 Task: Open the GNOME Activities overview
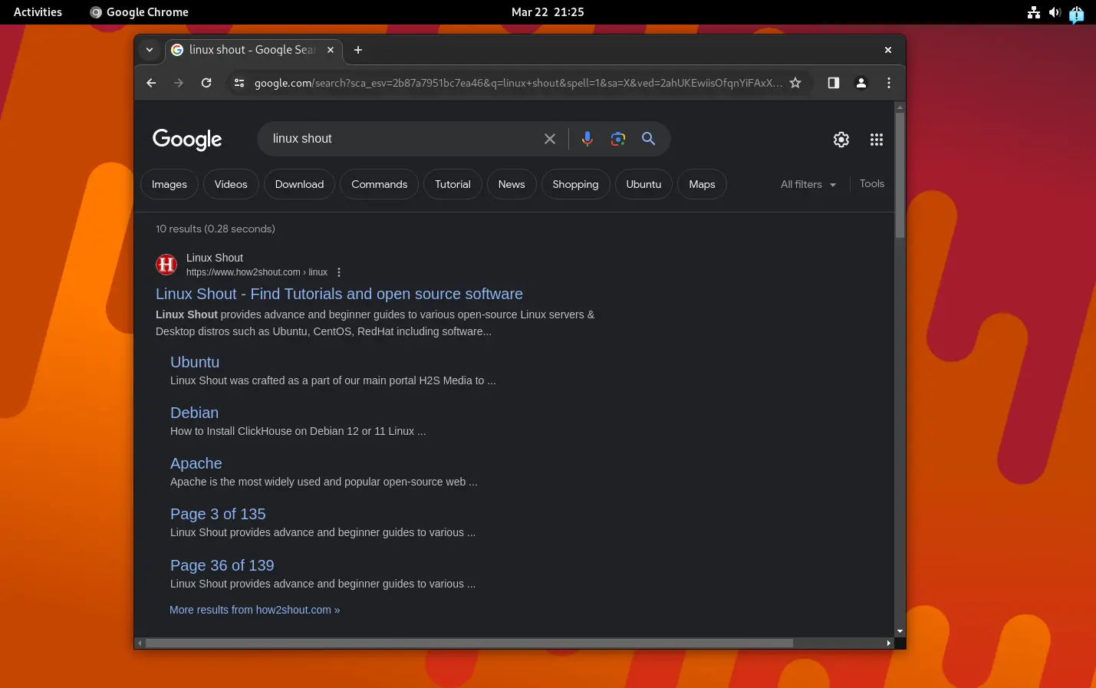pos(38,12)
